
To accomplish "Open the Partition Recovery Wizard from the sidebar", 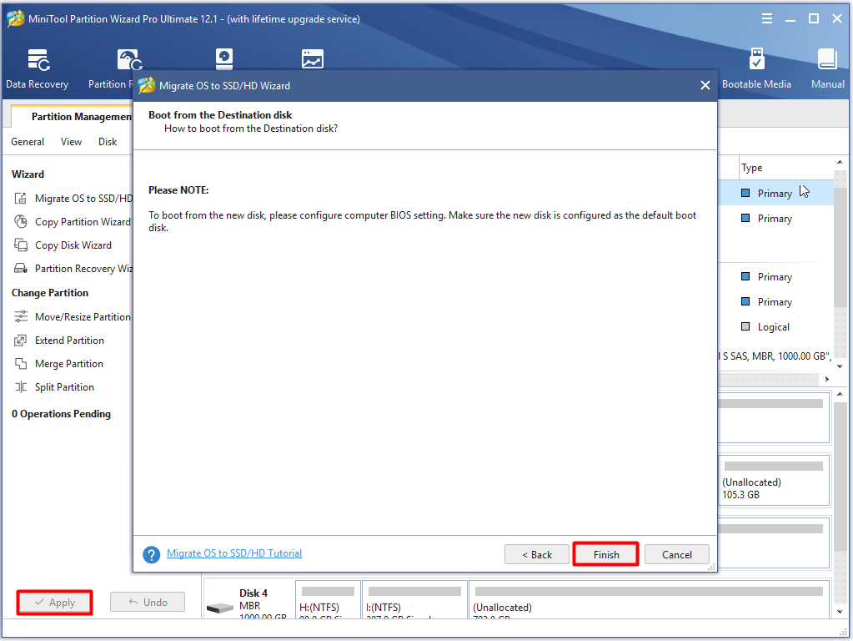I will [x=73, y=269].
